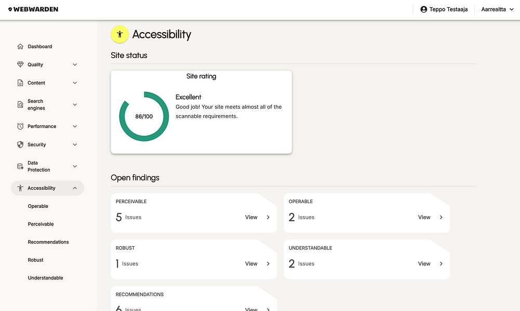Go to the Understandable submenu item
The image size is (520, 311).
pos(46,278)
